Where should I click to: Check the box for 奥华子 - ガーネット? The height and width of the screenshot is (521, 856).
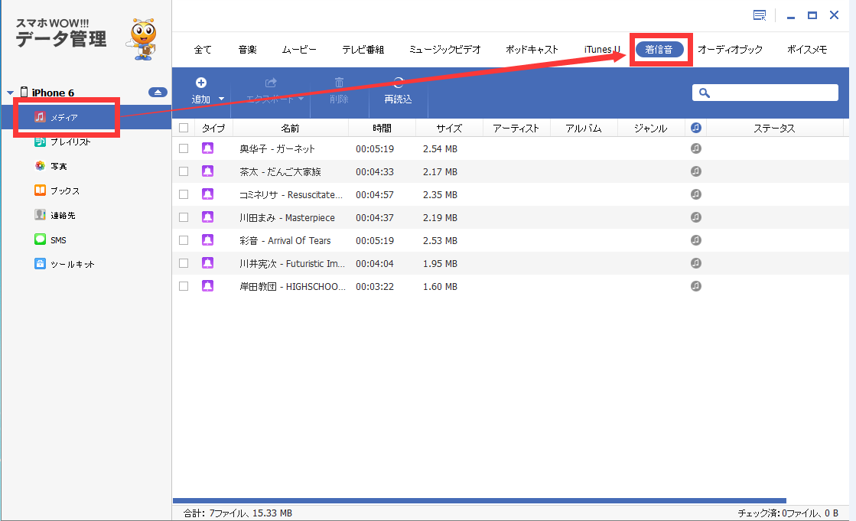[x=184, y=148]
